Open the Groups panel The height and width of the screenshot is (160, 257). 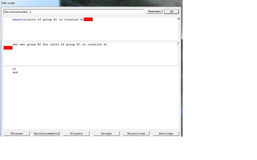(106, 134)
